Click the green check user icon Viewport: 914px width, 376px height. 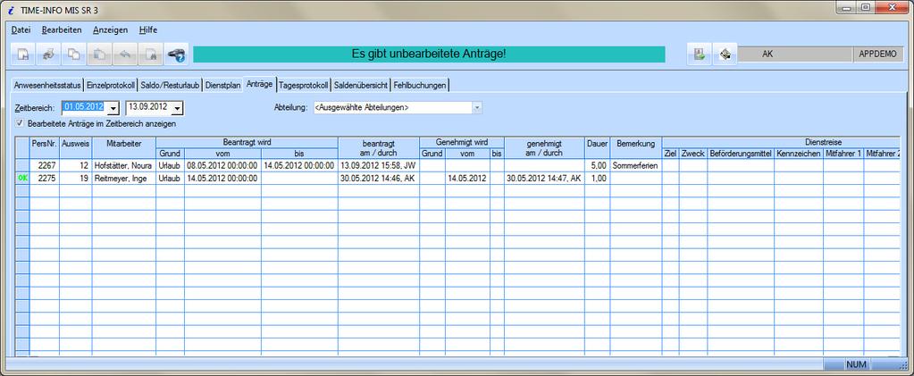pyautogui.click(x=699, y=54)
